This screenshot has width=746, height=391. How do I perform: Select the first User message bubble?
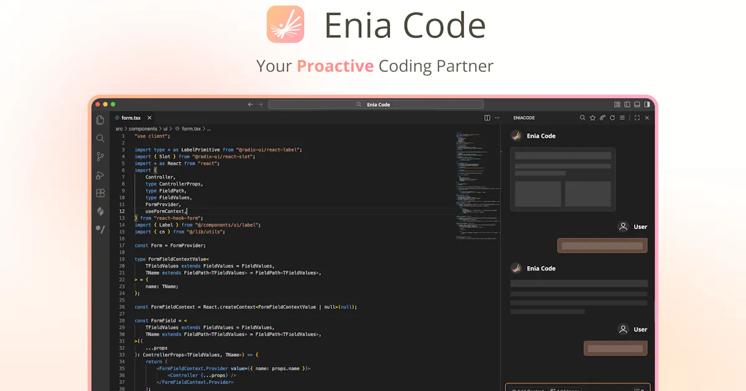(602, 246)
